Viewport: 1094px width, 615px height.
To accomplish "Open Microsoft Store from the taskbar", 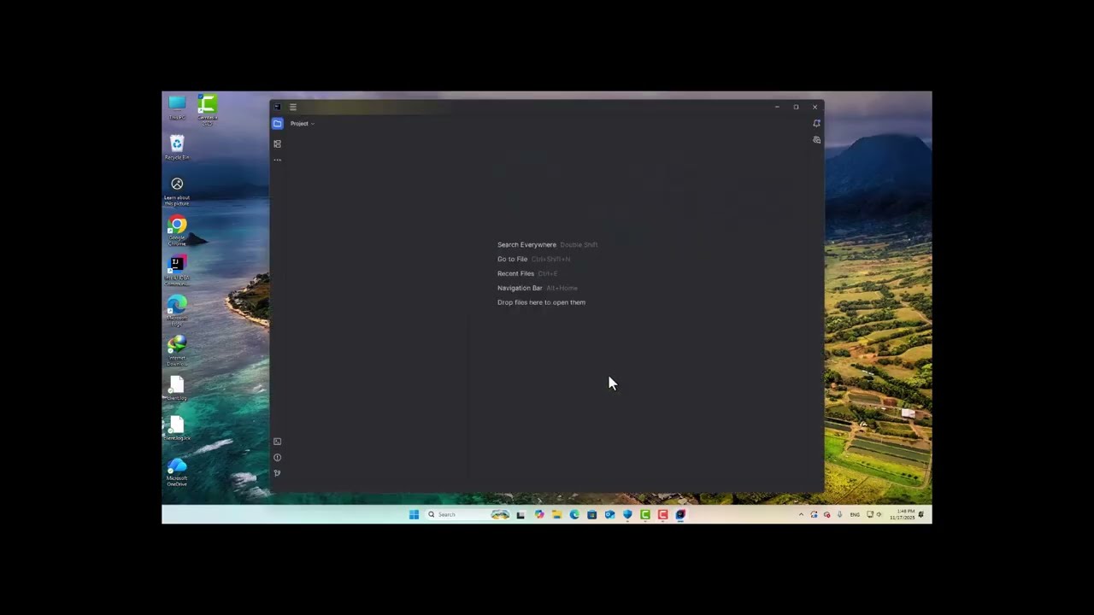I will pos(591,514).
